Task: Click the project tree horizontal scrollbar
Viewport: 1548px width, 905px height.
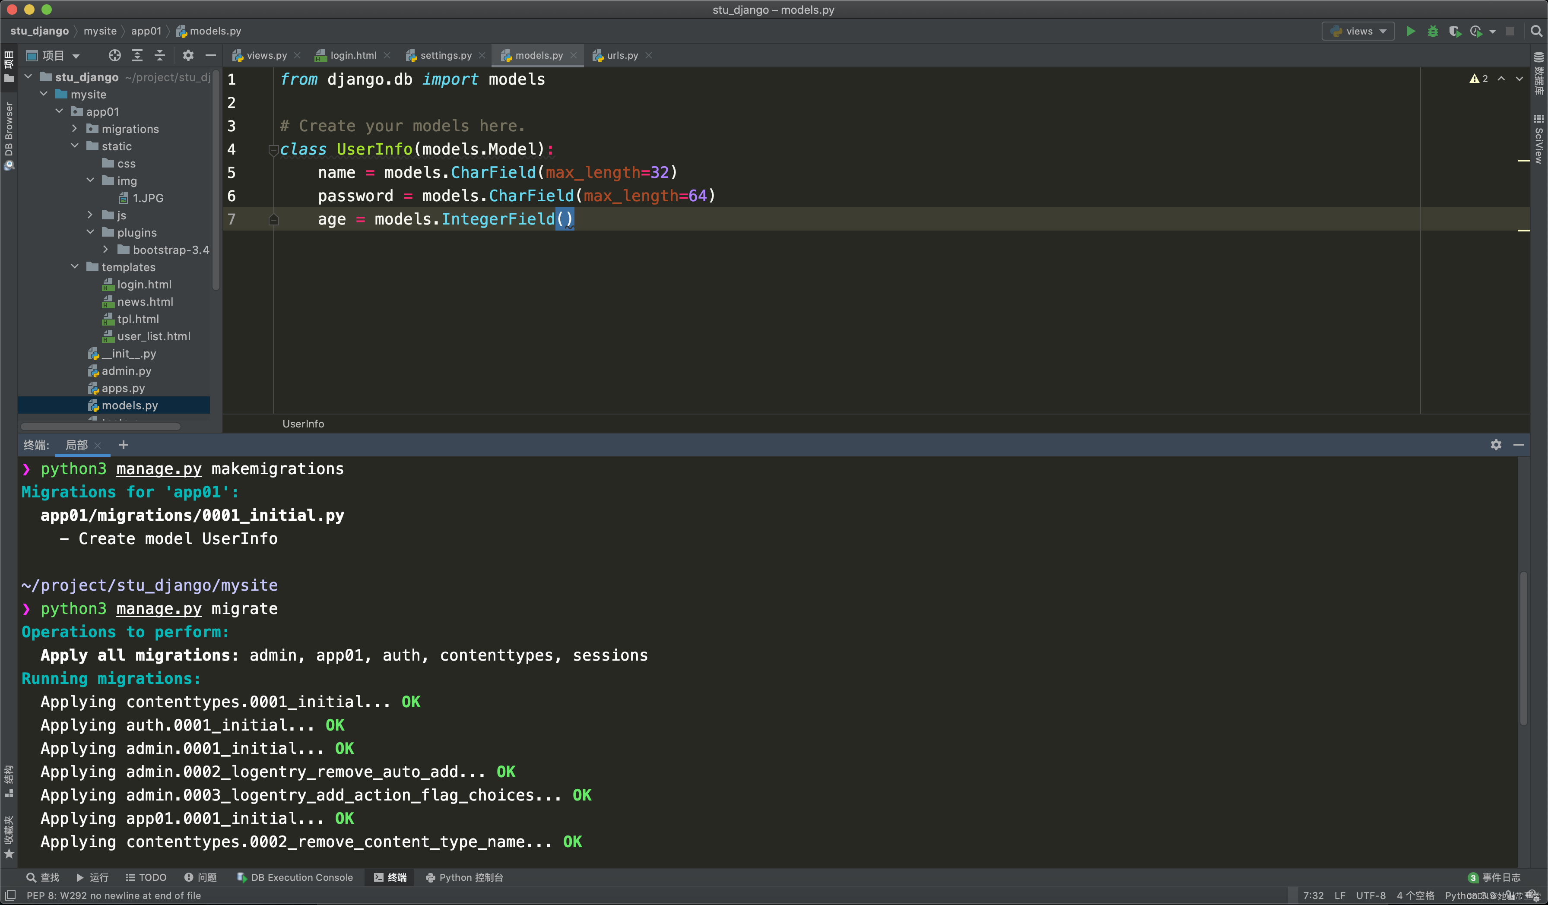Action: pos(100,426)
